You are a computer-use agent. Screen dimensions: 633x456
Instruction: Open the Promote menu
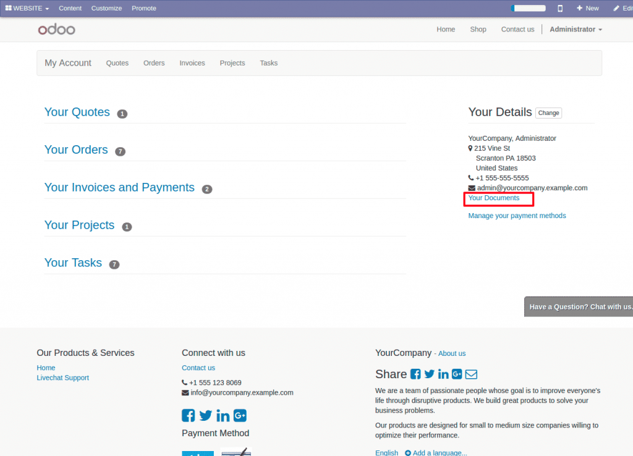(x=143, y=8)
